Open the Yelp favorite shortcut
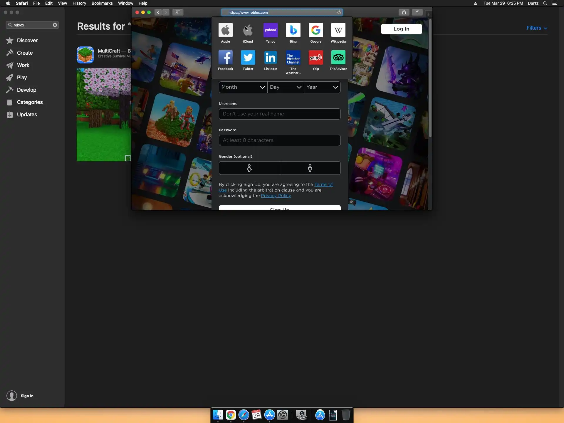The image size is (564, 423). [316, 58]
